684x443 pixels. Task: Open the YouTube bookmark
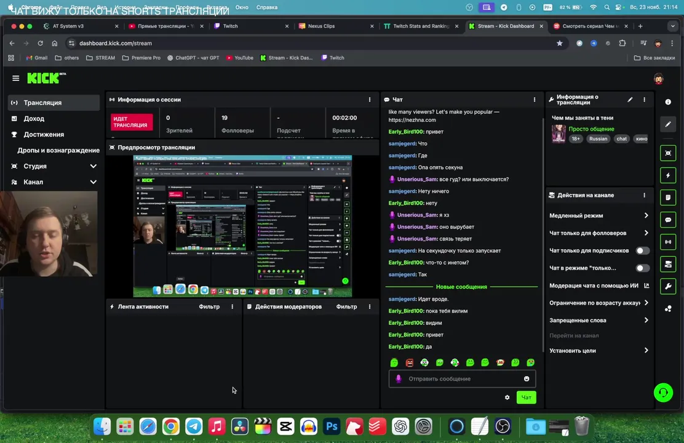point(239,58)
